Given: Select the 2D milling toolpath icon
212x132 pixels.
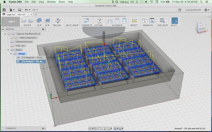Looking at the screenshot, I should [39, 20].
